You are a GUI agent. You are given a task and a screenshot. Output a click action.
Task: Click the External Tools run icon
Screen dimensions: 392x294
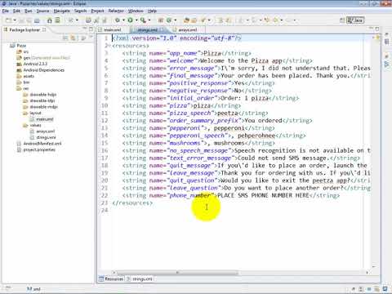click(x=143, y=20)
